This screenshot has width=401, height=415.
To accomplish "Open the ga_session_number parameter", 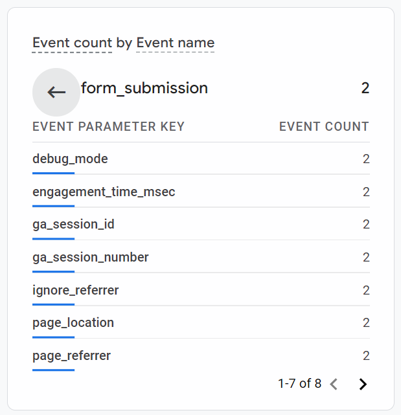I will click(201, 257).
